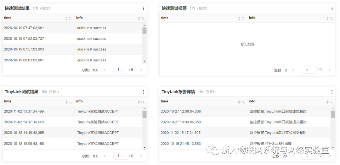The height and width of the screenshot is (165, 340).
Task: Open the 快速测试结果 panel kebab menu
Action: coord(144,9)
